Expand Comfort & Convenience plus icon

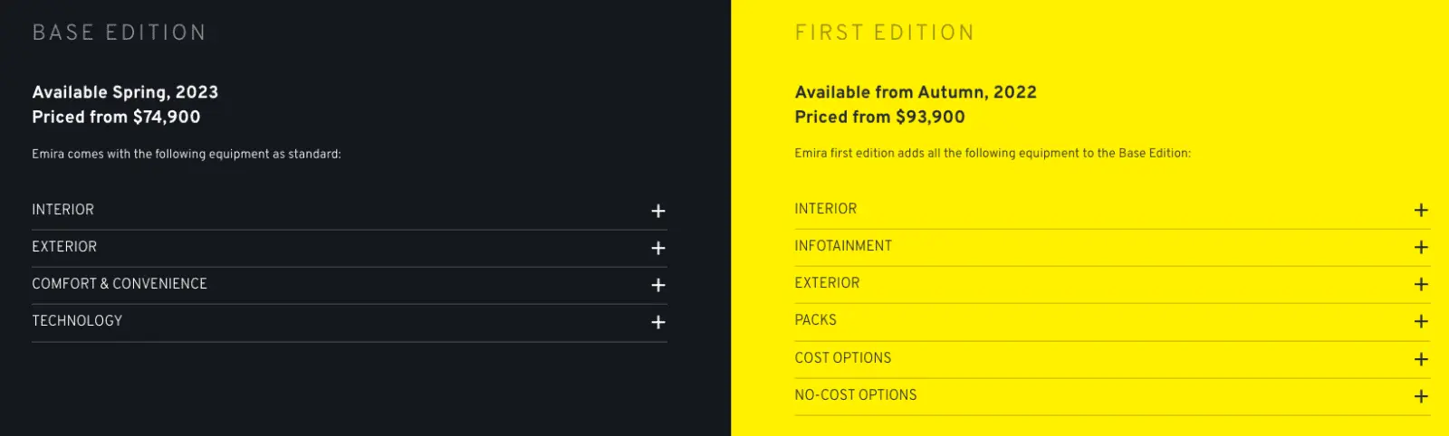pyautogui.click(x=658, y=285)
